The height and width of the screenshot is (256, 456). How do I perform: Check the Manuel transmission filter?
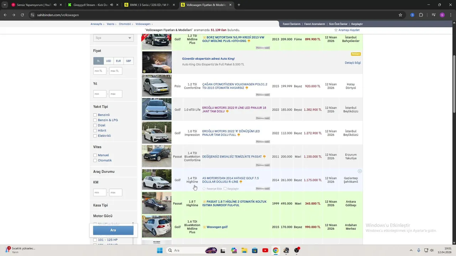(95, 155)
